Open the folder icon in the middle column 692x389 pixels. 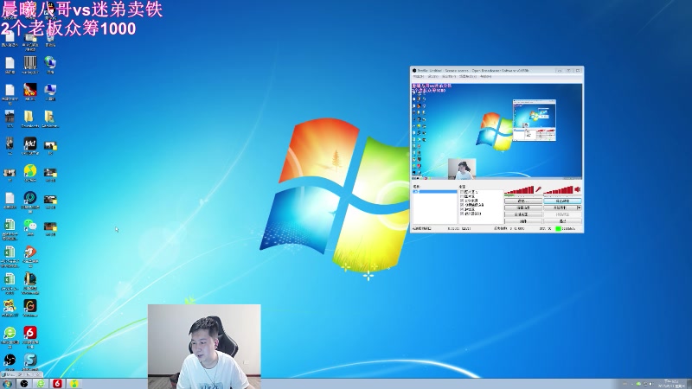coord(29,118)
